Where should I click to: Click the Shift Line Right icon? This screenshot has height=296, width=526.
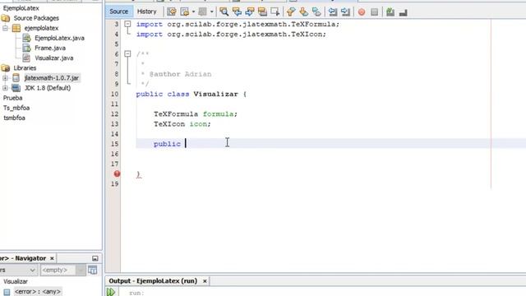345,12
